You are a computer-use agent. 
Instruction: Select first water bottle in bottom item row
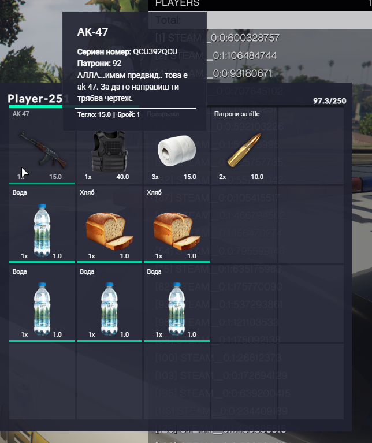[x=42, y=303]
